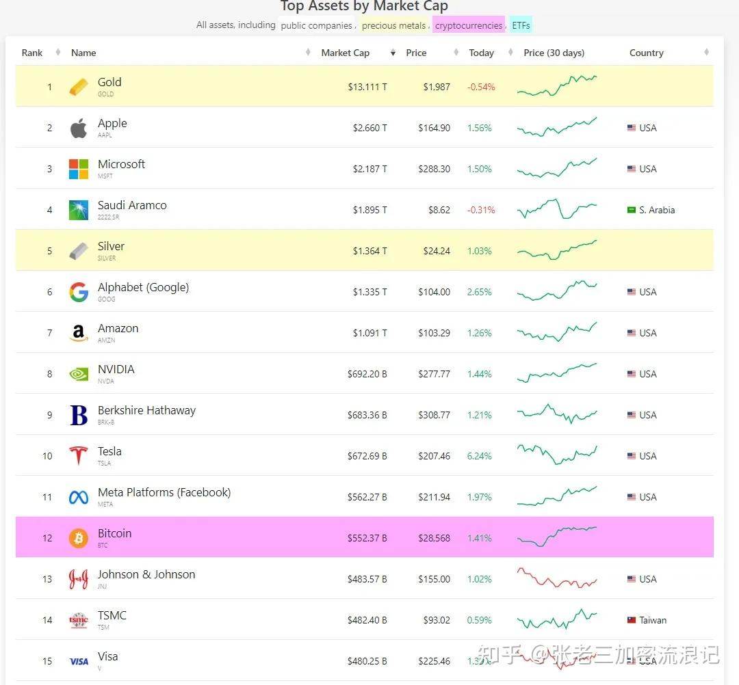This screenshot has height=685, width=739.
Task: Open the Berkshire Hathaway link
Action: click(146, 410)
